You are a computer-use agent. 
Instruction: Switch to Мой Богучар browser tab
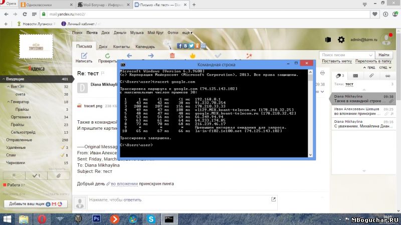(x=104, y=5)
